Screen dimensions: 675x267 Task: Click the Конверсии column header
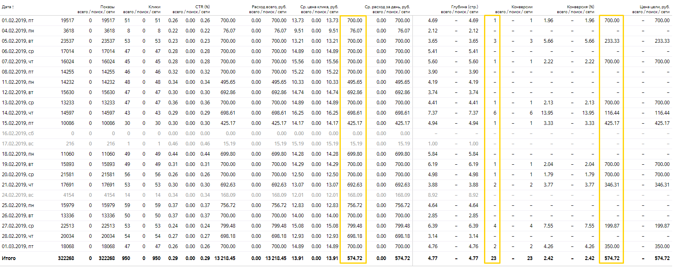pos(522,7)
